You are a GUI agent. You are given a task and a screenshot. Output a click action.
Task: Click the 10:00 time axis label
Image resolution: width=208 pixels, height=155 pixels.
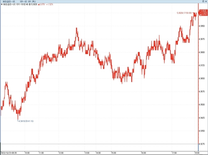click(27, 153)
